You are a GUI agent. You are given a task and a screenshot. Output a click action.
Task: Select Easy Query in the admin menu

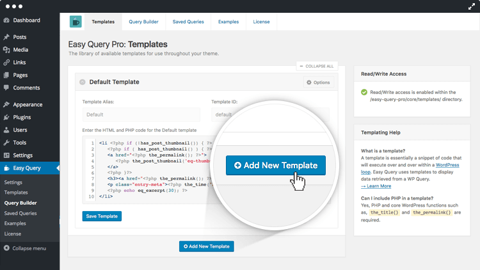pos(29,168)
